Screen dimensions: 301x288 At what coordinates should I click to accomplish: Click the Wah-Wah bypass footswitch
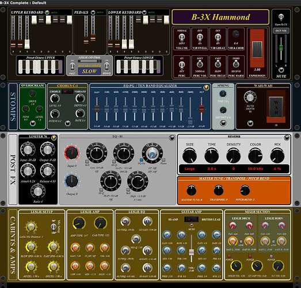click(250, 123)
